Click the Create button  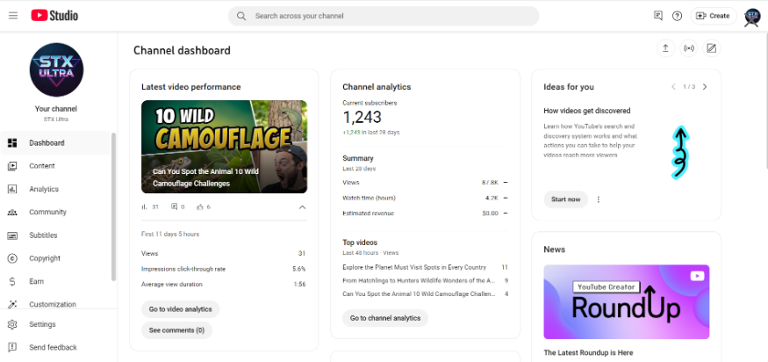point(713,16)
